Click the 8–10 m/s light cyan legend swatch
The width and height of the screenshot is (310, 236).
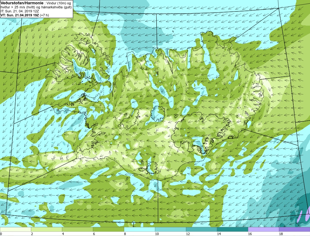coord(139,230)
